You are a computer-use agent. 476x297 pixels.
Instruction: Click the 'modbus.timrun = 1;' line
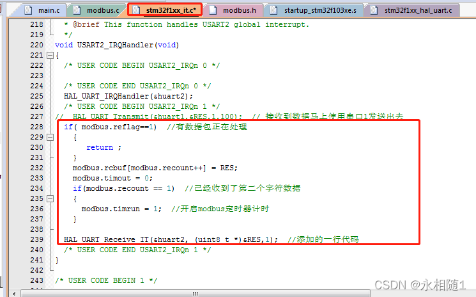tap(121, 209)
